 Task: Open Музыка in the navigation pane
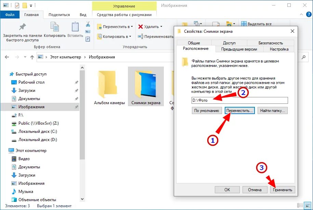[x=26, y=192]
